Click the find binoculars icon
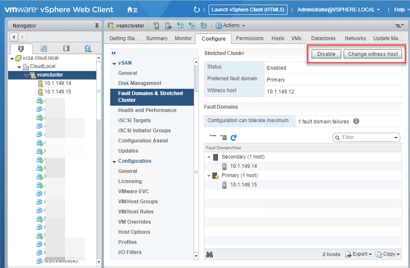 click(x=209, y=254)
